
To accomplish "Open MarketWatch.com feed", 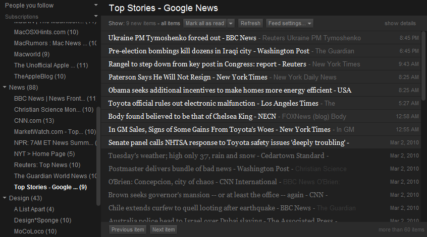I will 55,132.
